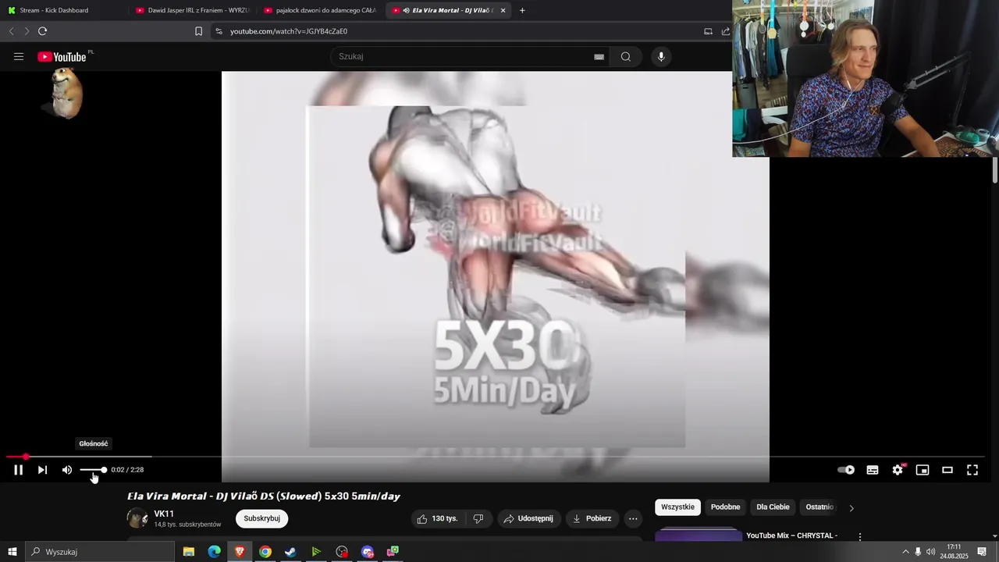Image resolution: width=999 pixels, height=562 pixels.
Task: Open Discord from taskbar
Action: point(368,552)
